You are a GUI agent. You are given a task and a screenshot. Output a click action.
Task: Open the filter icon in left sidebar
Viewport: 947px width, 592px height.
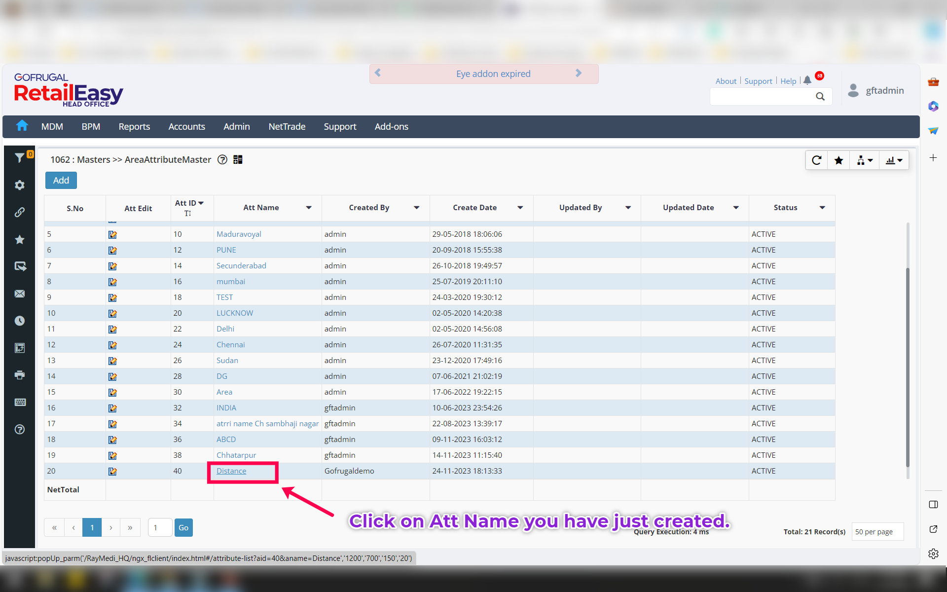click(x=20, y=158)
